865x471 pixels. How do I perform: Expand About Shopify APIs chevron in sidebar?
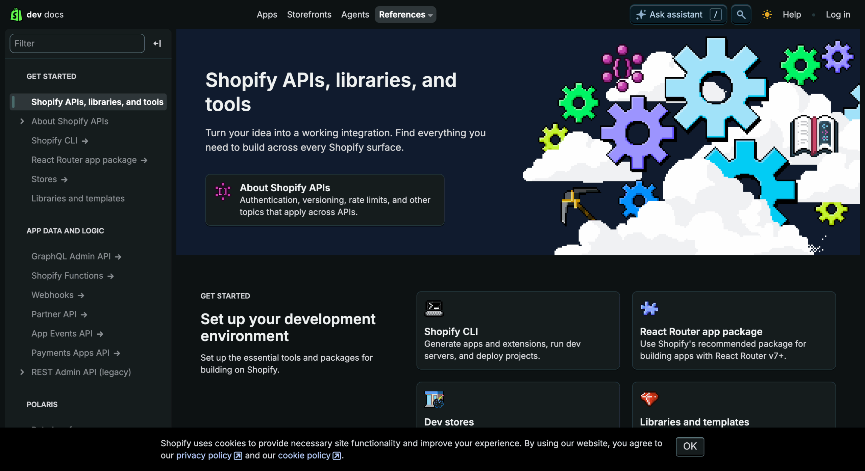pyautogui.click(x=22, y=121)
